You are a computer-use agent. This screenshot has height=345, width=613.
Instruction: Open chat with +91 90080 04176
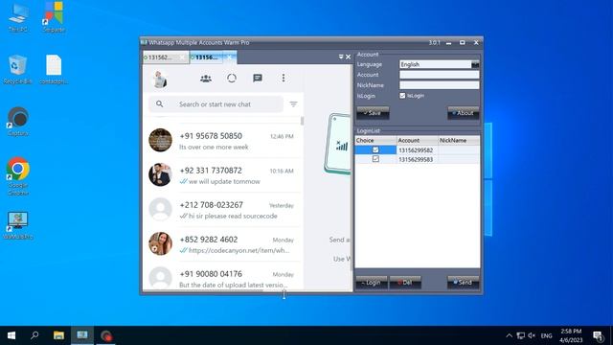click(x=222, y=277)
